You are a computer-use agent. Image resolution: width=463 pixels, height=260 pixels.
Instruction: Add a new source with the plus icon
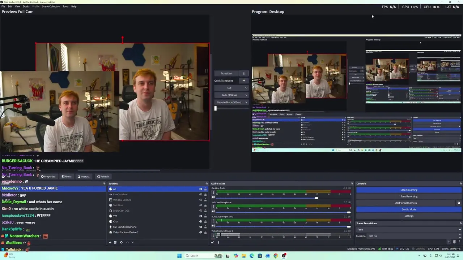click(x=110, y=242)
